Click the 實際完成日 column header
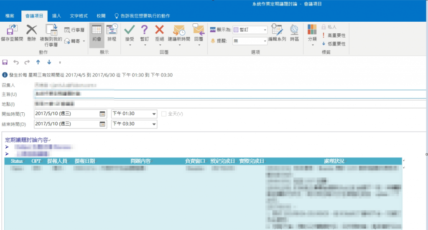The height and width of the screenshot is (230, 428). tap(251, 161)
